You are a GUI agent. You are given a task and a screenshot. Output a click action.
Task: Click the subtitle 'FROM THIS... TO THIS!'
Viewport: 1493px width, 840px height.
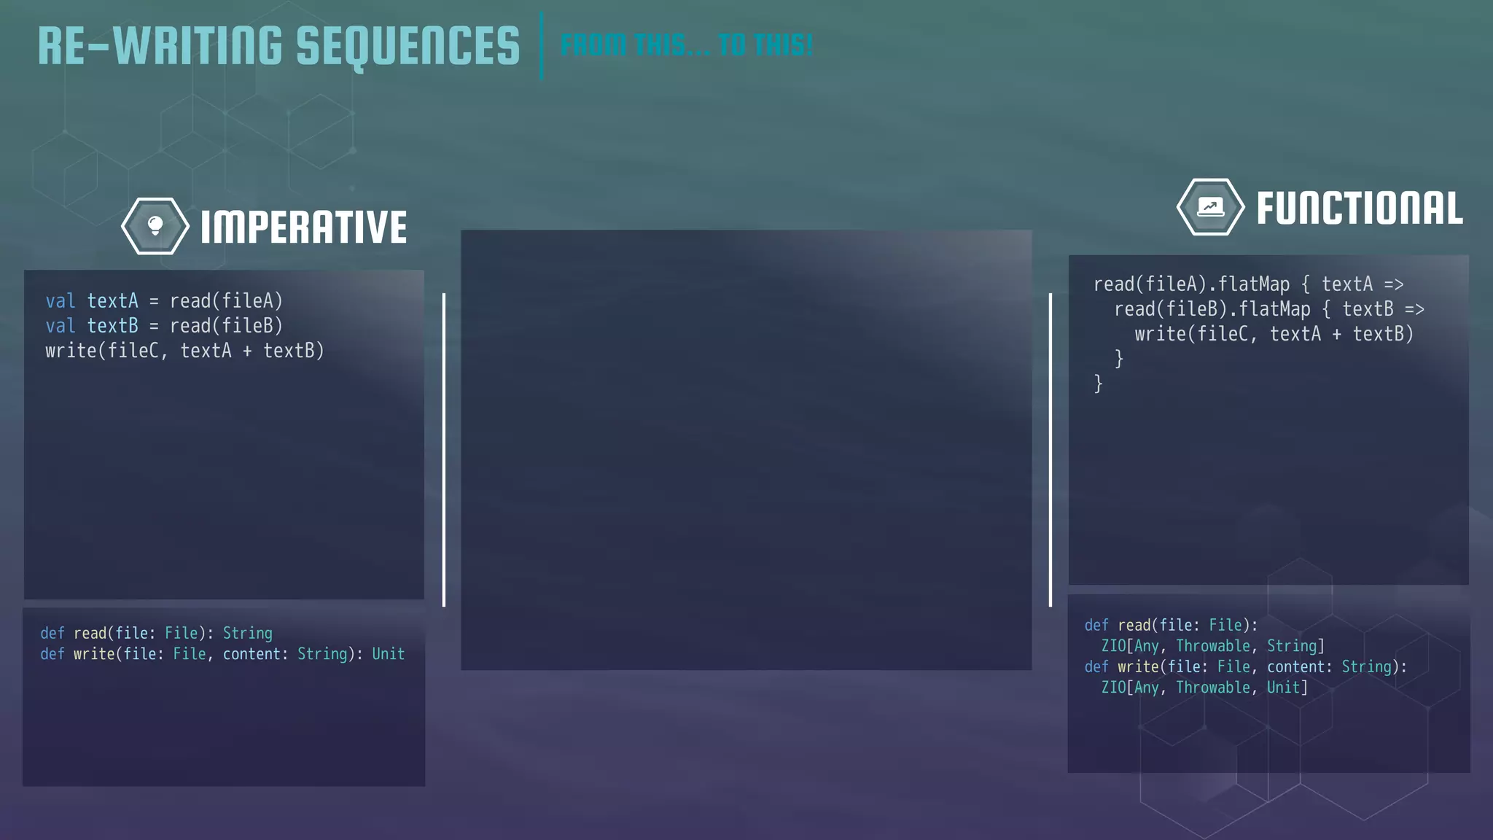click(686, 45)
